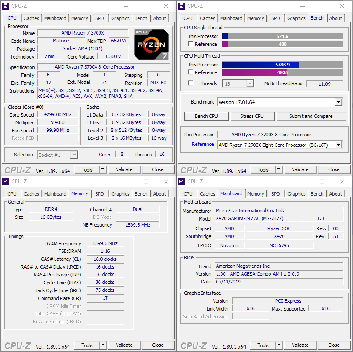Open the Benchmark version dropdown
Viewport: 353px width, 352px height.
(x=338, y=102)
